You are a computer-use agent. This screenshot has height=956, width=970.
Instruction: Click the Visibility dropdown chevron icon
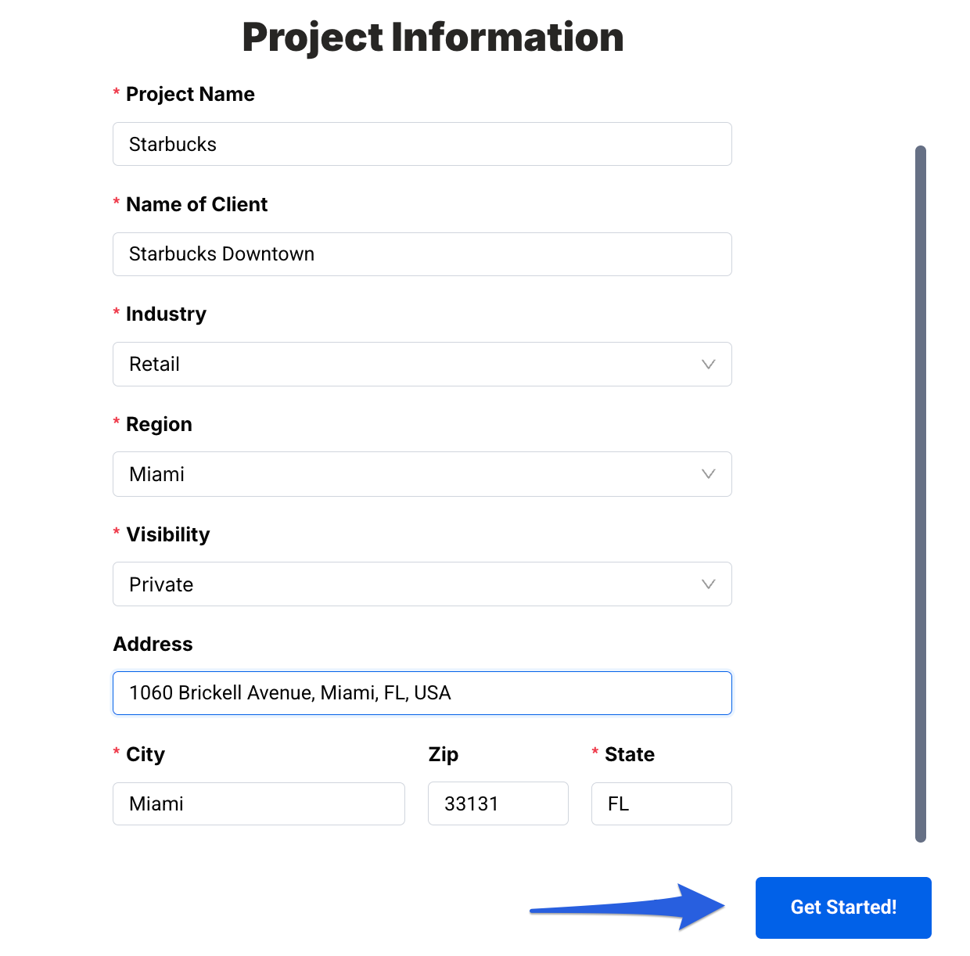click(708, 584)
